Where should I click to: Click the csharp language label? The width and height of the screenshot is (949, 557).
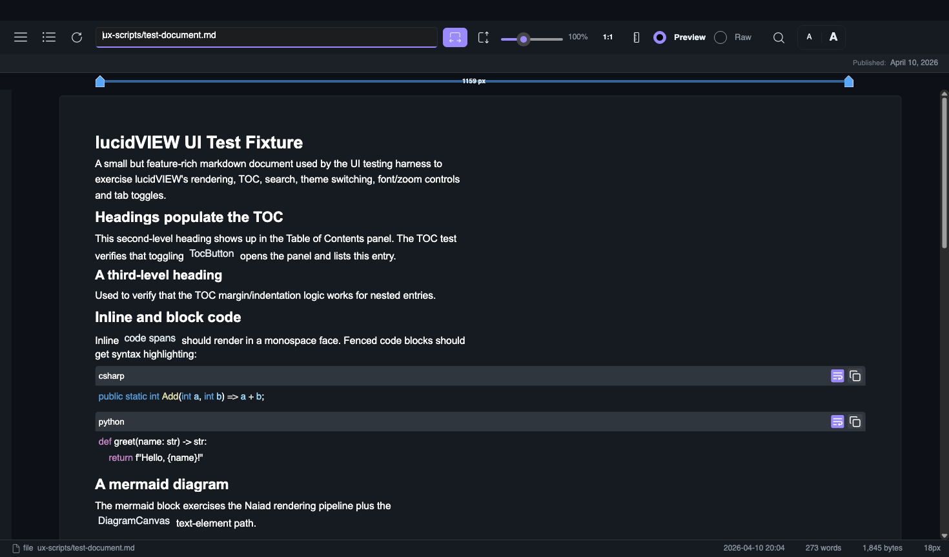coord(112,376)
